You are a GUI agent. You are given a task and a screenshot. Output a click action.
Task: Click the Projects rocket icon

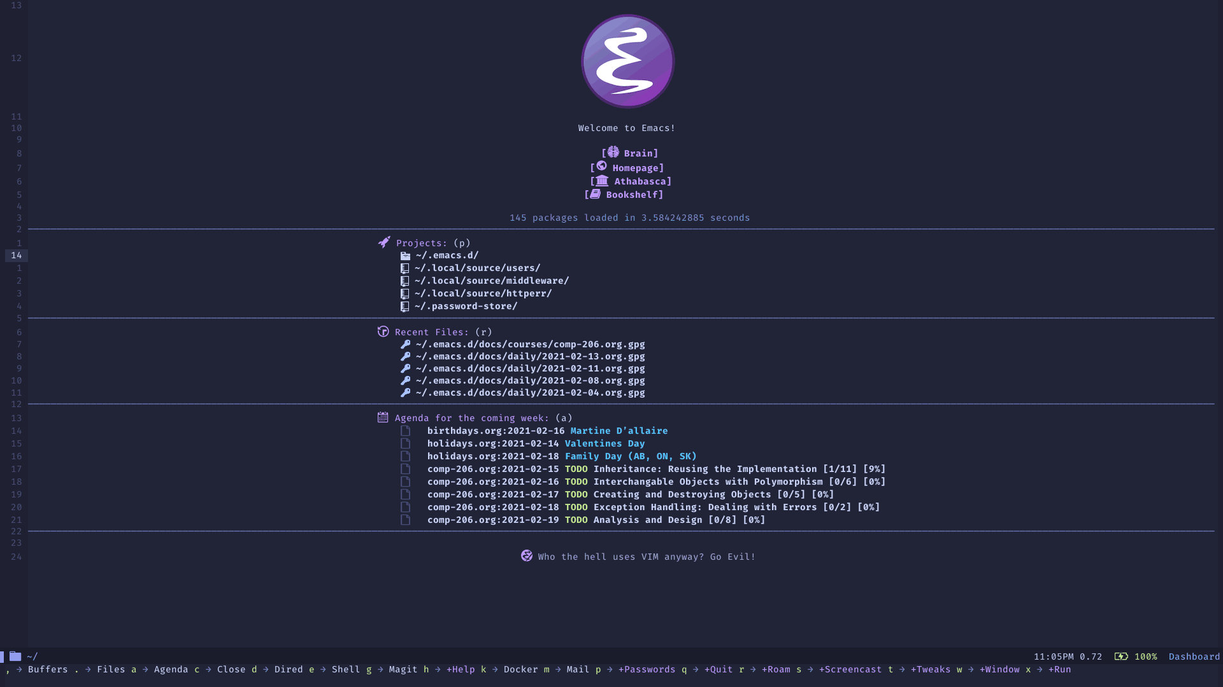pos(382,242)
